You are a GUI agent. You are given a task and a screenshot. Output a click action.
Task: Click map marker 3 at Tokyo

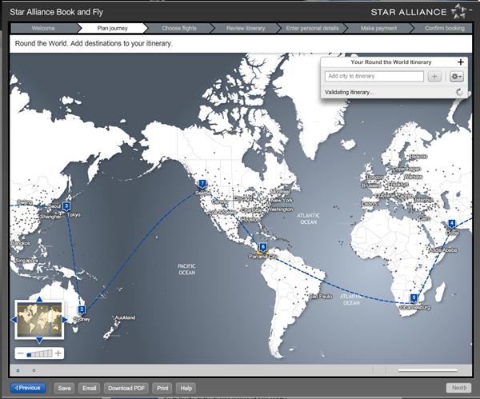(x=66, y=206)
